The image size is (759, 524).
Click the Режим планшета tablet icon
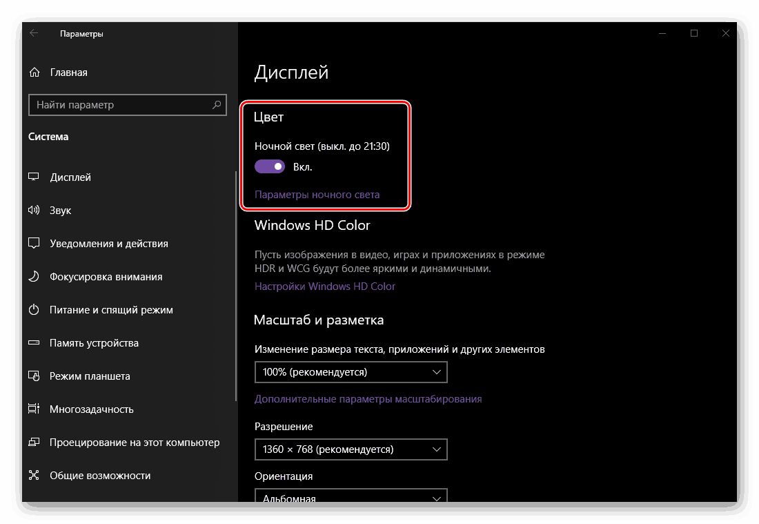(34, 376)
